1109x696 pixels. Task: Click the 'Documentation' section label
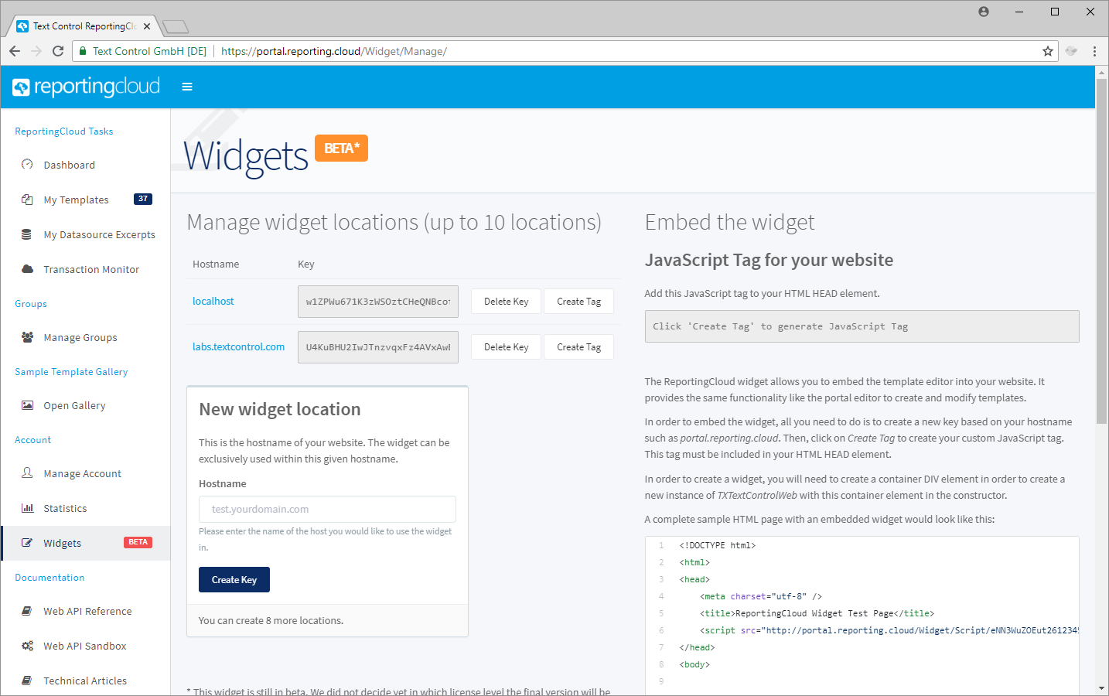[x=49, y=578]
